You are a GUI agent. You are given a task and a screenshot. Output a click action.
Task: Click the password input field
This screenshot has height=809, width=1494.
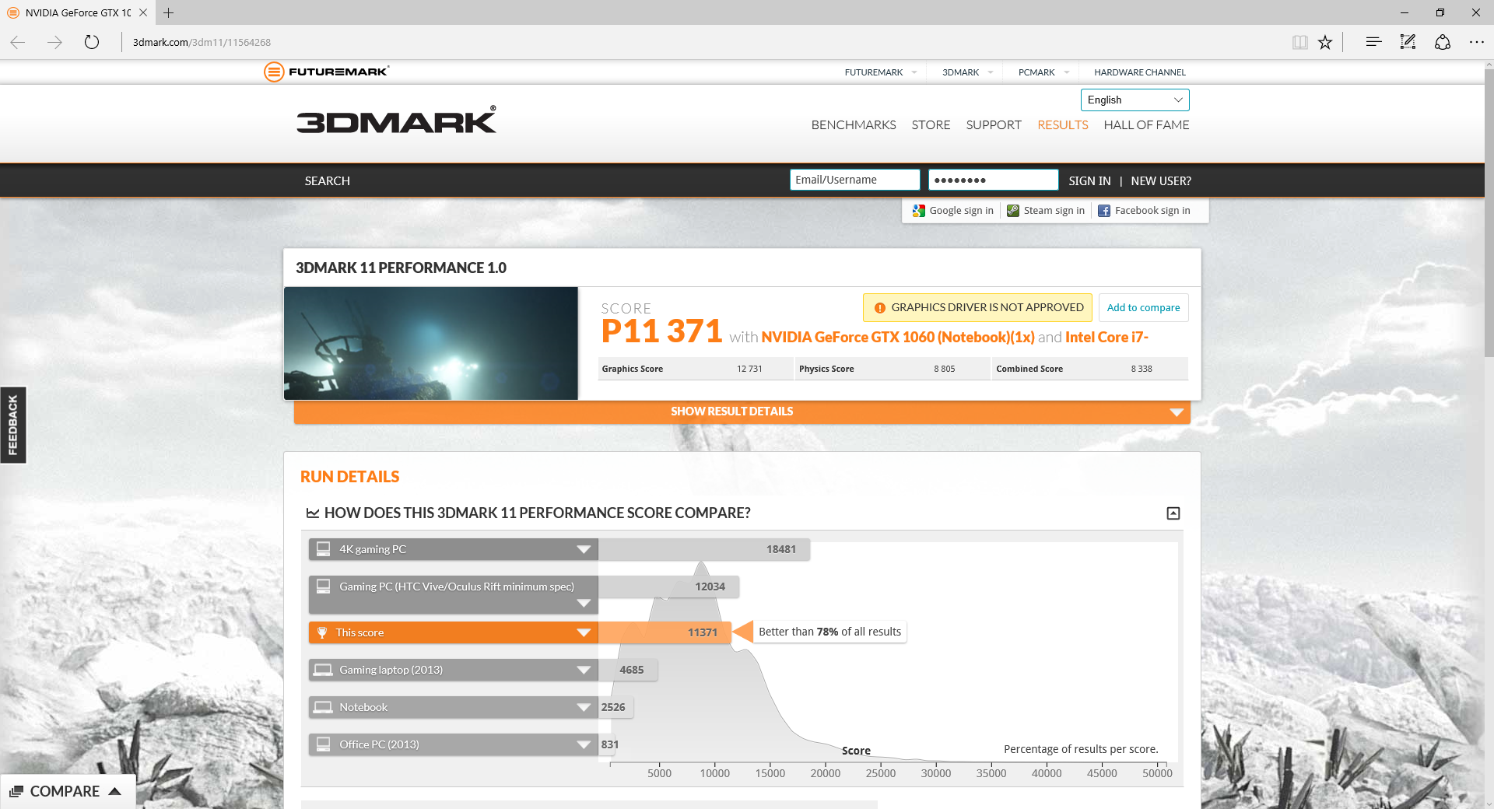tap(993, 180)
